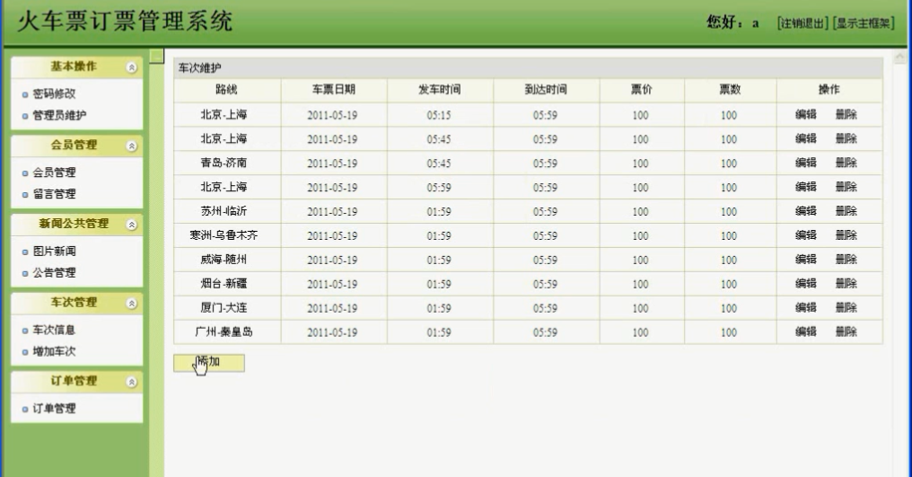Image resolution: width=912 pixels, height=477 pixels.
Task: Delete the 北京-上海 05:59 departure row
Action: pos(846,187)
